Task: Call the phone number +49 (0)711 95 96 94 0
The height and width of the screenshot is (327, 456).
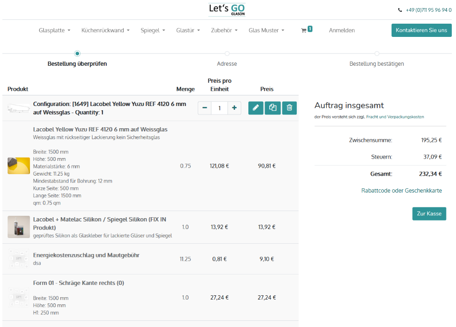Action: [x=429, y=10]
